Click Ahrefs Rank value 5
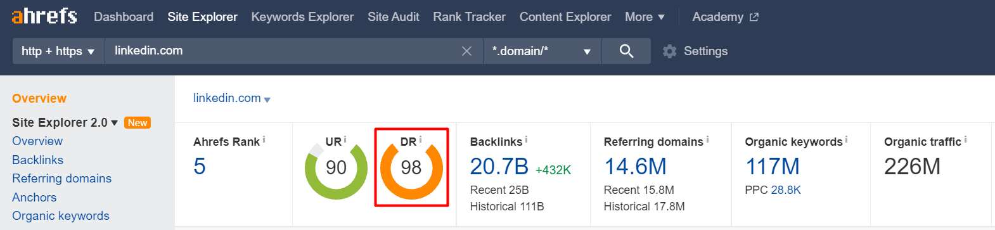 [x=200, y=167]
